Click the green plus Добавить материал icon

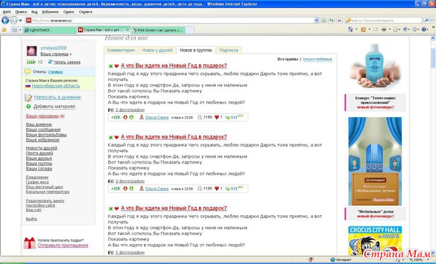[x=28, y=107]
